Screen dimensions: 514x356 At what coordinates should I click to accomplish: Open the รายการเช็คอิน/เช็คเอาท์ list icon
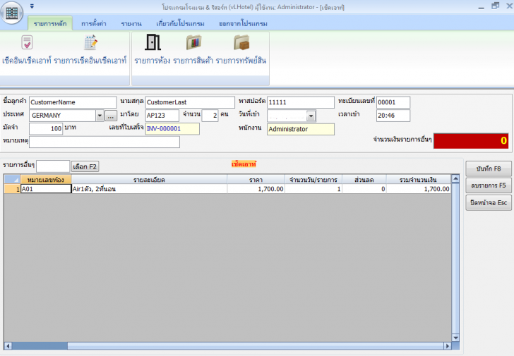pyautogui.click(x=90, y=42)
